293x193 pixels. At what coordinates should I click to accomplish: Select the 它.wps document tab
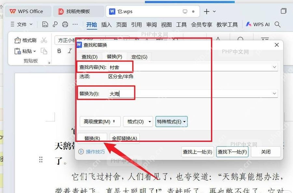point(152,11)
